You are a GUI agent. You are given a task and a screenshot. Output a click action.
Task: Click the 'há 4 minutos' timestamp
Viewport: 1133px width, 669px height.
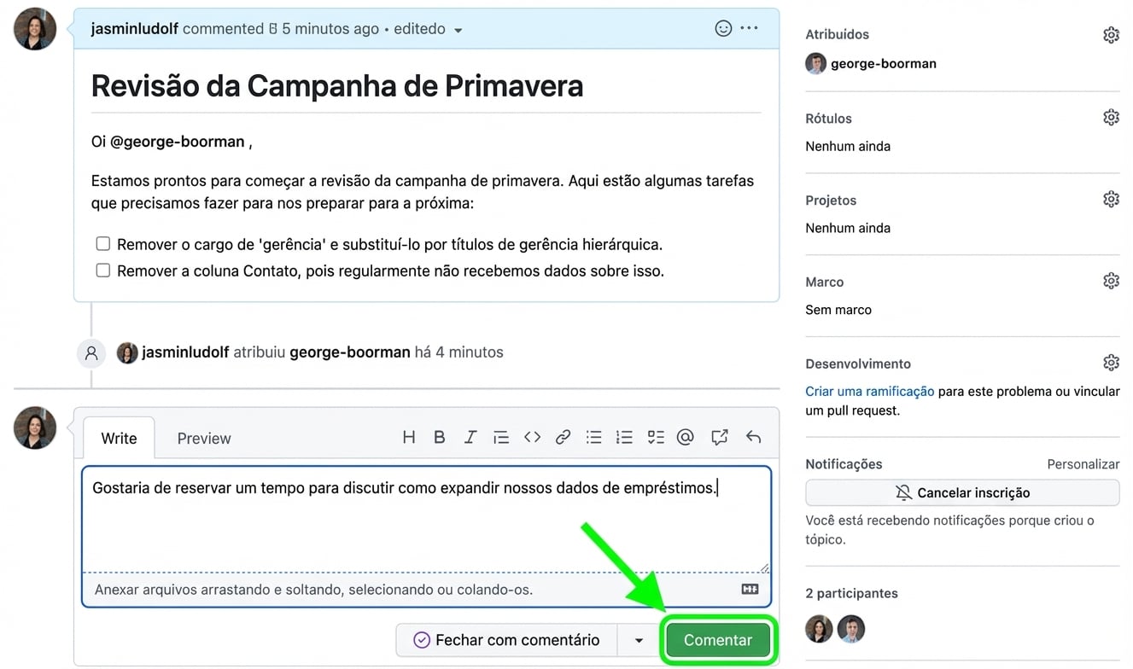click(458, 352)
